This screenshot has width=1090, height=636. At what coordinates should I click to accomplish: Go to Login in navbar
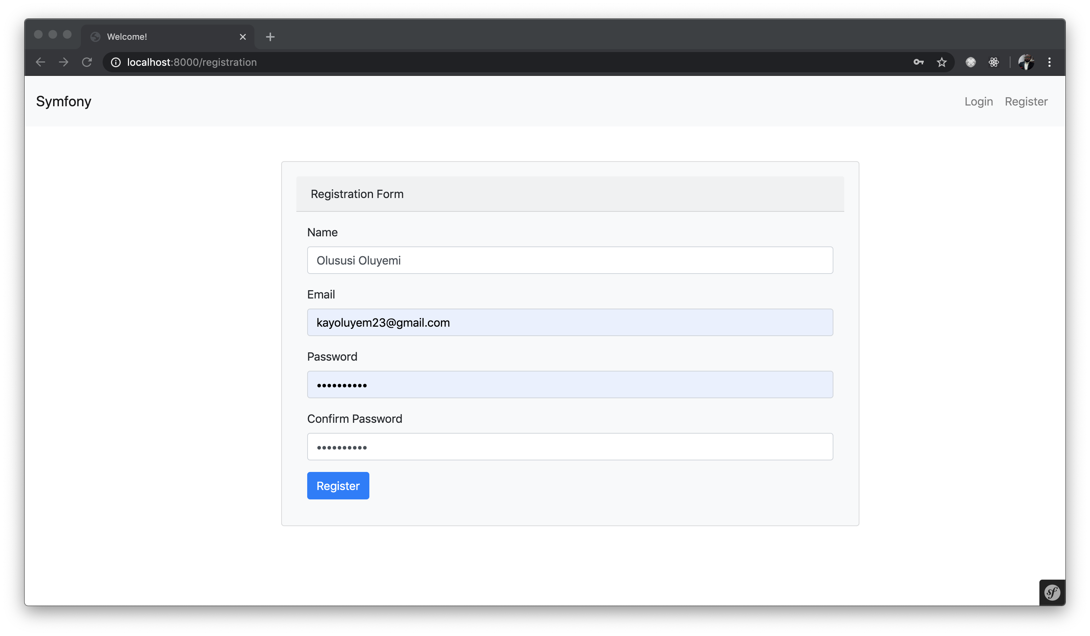click(978, 102)
